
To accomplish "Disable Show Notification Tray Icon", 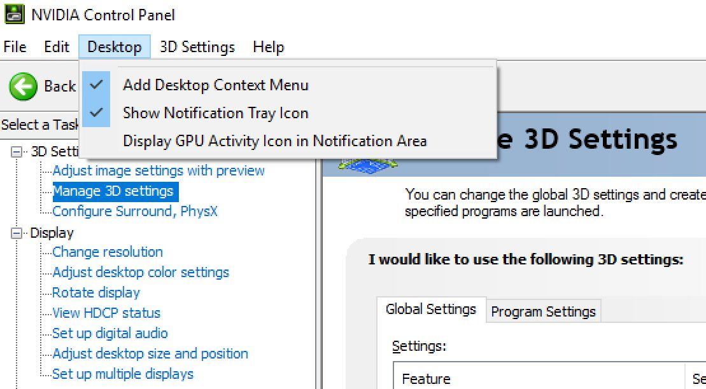I will [x=215, y=113].
